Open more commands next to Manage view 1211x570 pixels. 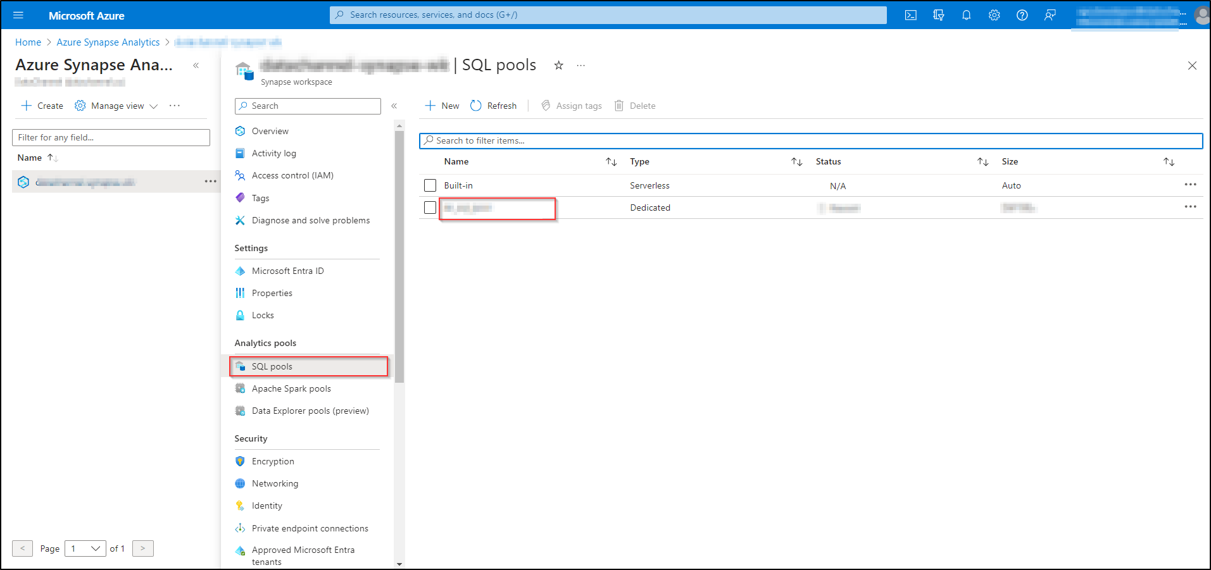coord(175,106)
